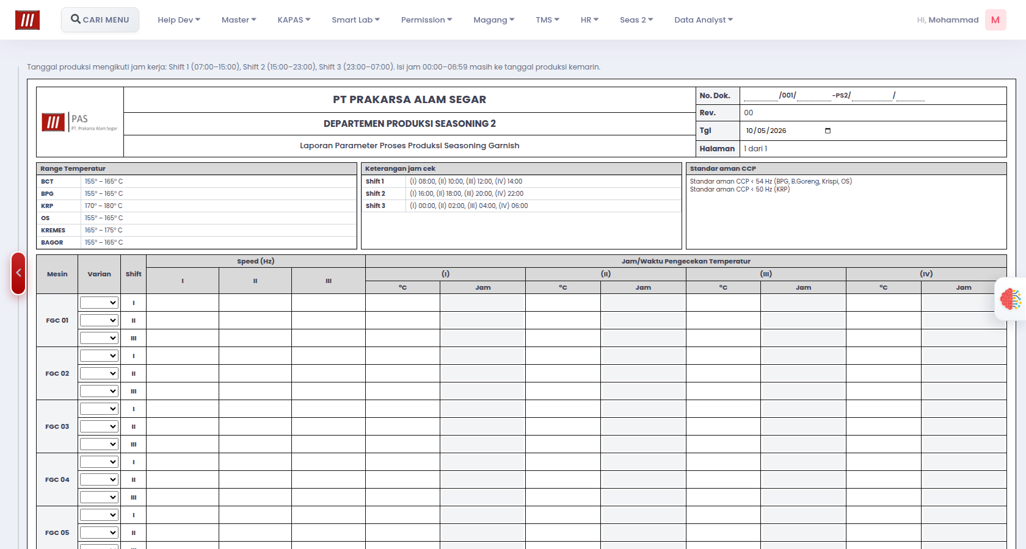Collapse sidebar with red chevron tab
Viewport: 1026px width, 549px height.
(18, 273)
